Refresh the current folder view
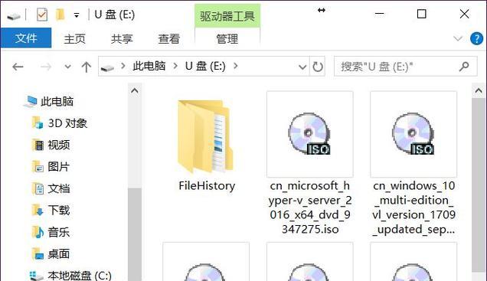 (318, 67)
